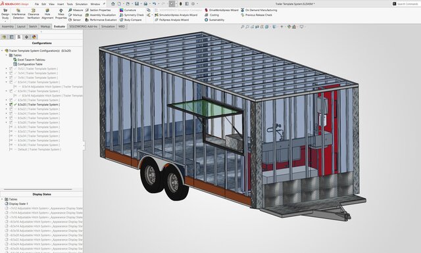Open the DisplayManager tab icon
The height and width of the screenshot is (253, 421).
(x=34, y=37)
